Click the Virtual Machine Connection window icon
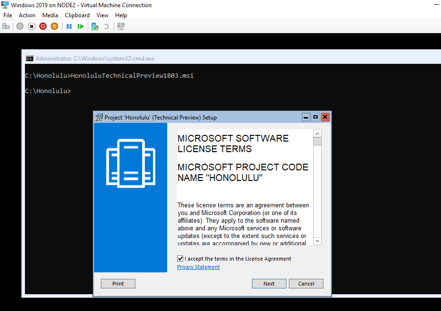441x311 pixels. pos(5,5)
